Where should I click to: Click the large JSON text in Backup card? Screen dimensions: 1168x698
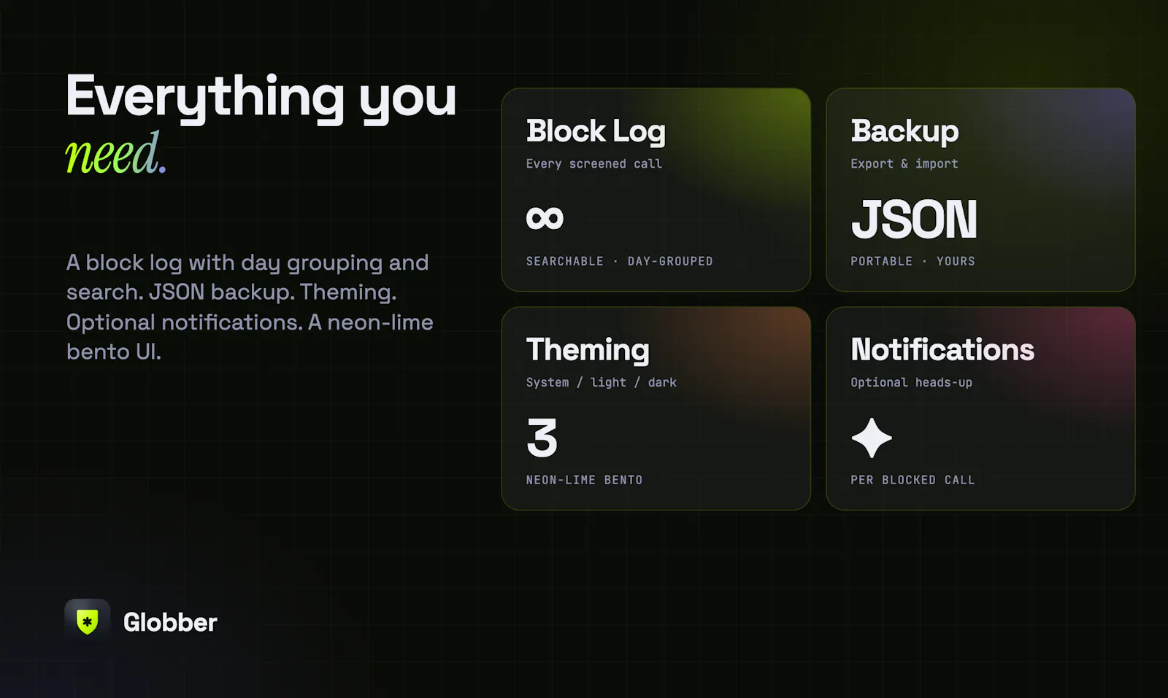coord(914,219)
